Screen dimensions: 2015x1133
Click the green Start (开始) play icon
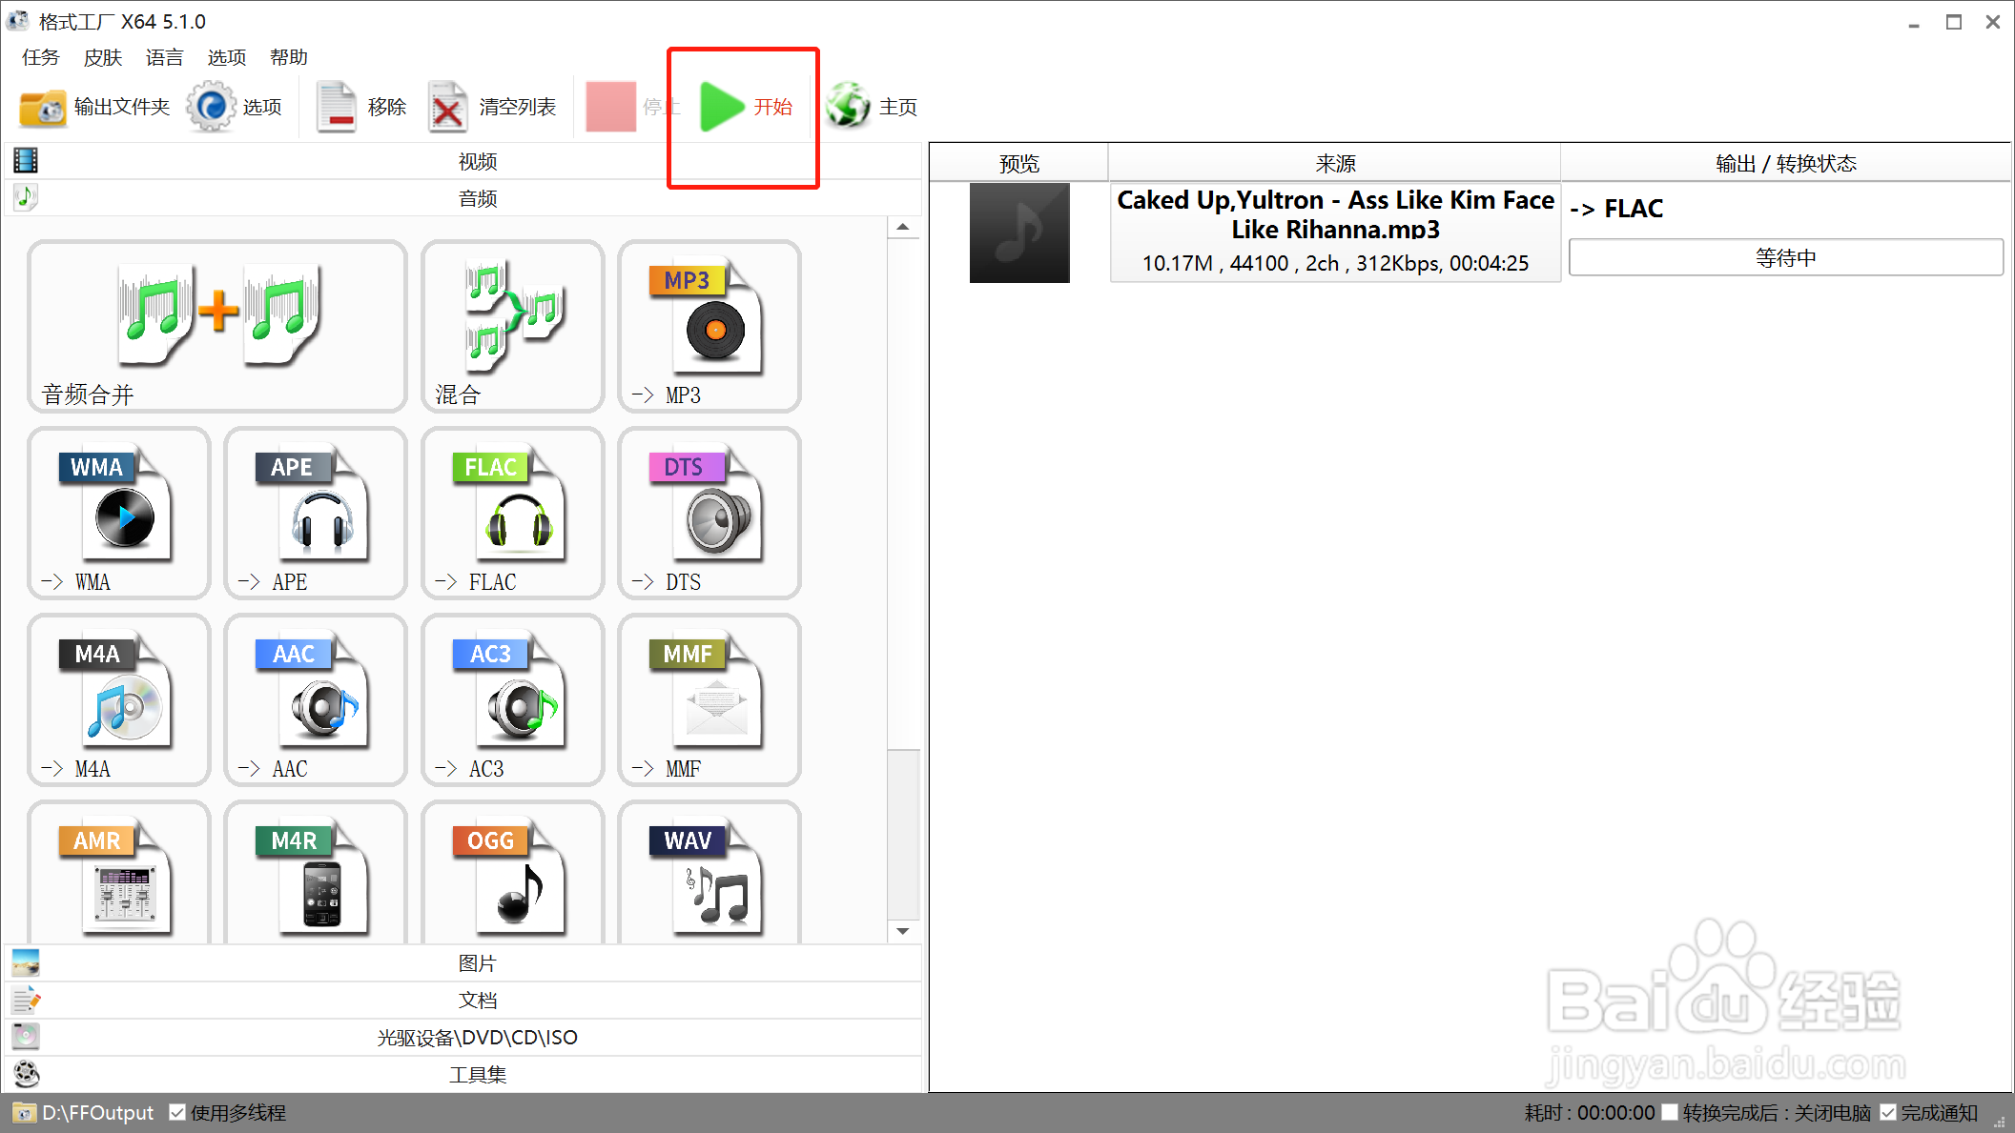pos(722,107)
